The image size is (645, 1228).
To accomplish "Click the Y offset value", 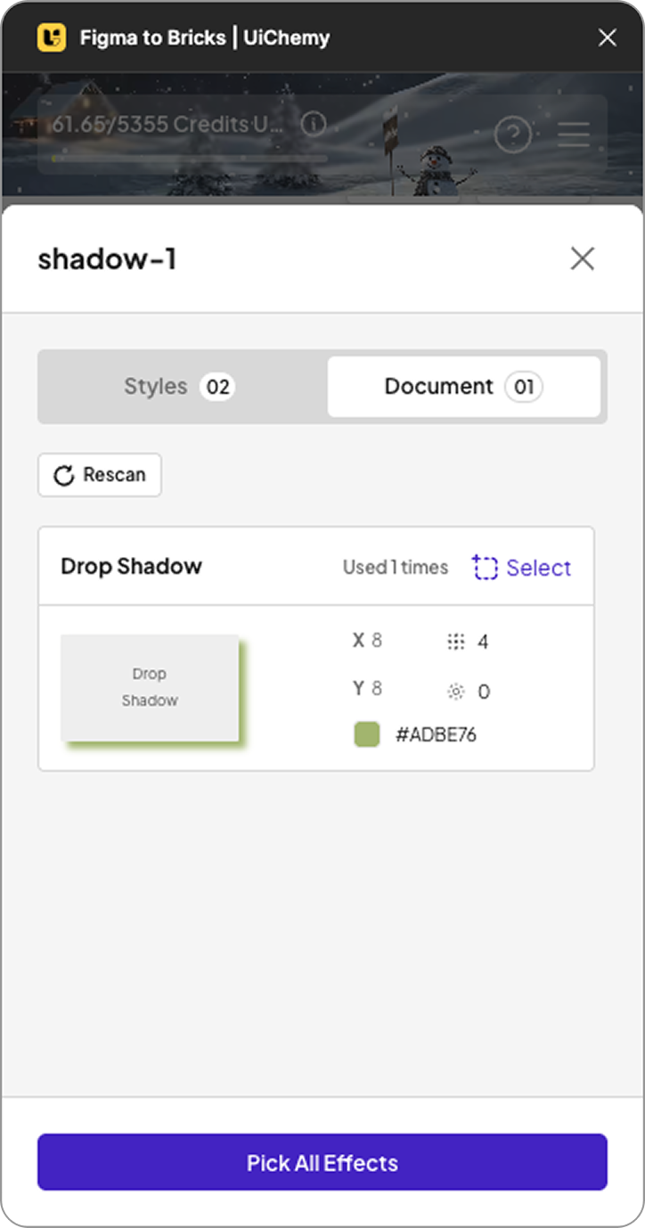I will tap(377, 688).
